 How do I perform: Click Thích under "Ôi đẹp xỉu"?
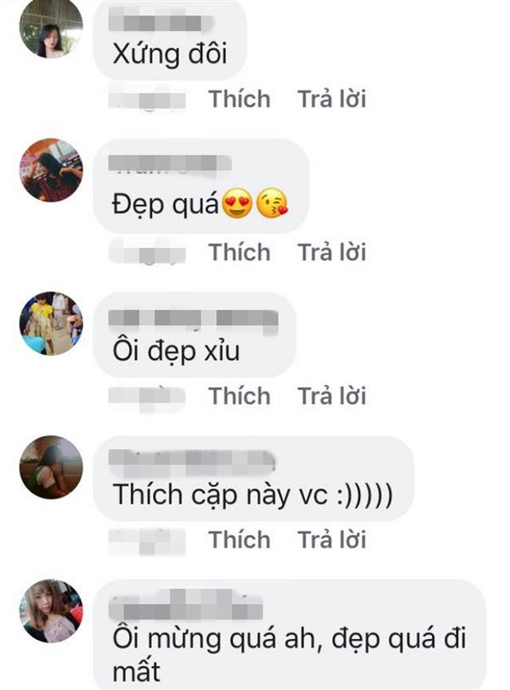coord(239,396)
